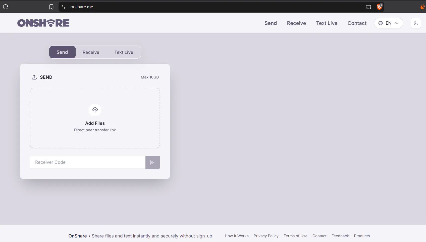
Task: Bookmark this page using the bookmark icon
Action: coord(51,7)
